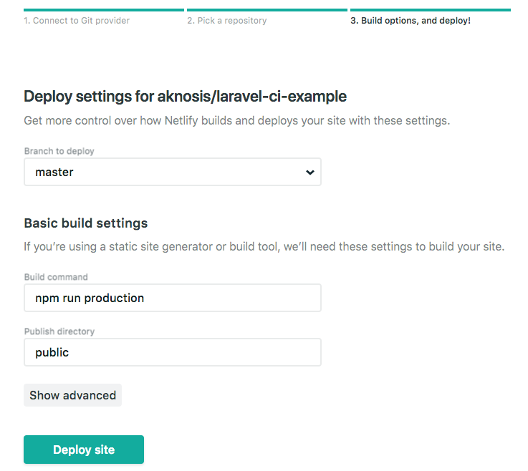Click the chevron arrow in the master branch selector
528x471 pixels.
pyautogui.click(x=309, y=173)
